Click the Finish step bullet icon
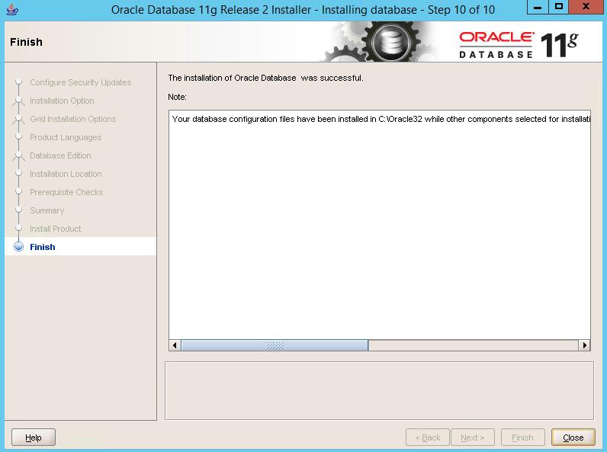The height and width of the screenshot is (452, 607). (x=18, y=247)
